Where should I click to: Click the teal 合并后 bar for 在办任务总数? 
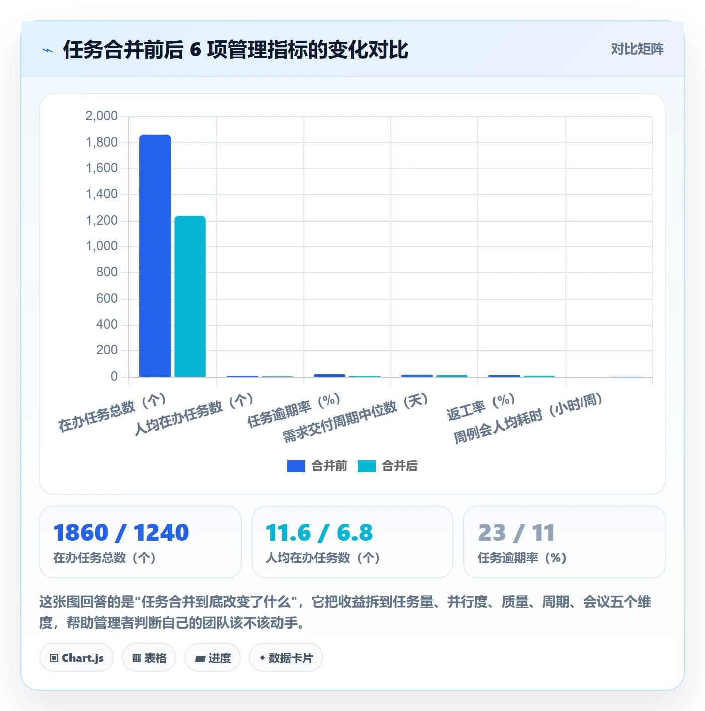pos(190,296)
